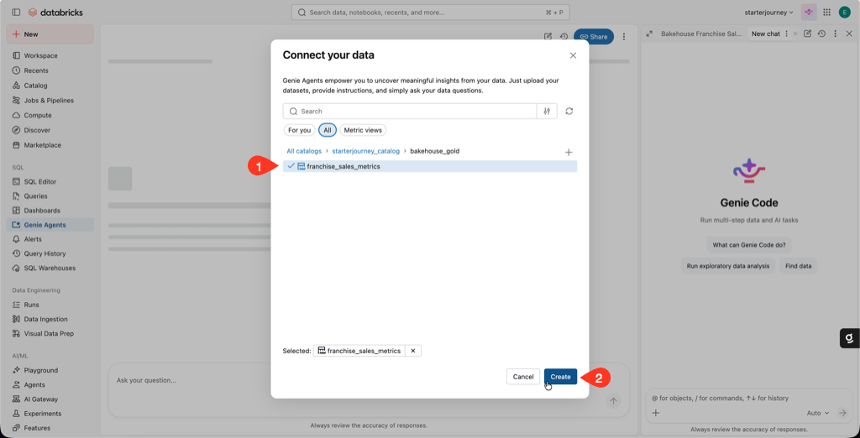Image resolution: width=860 pixels, height=438 pixels.
Task: Click the Genie sparkle icon in top bar
Action: tap(809, 12)
